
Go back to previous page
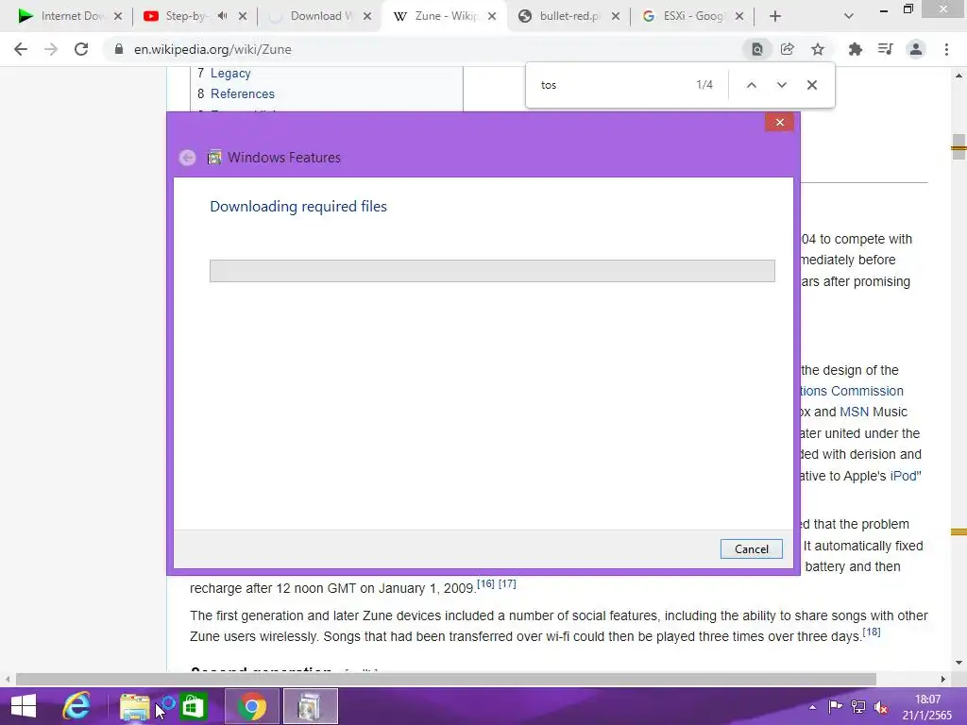point(21,49)
